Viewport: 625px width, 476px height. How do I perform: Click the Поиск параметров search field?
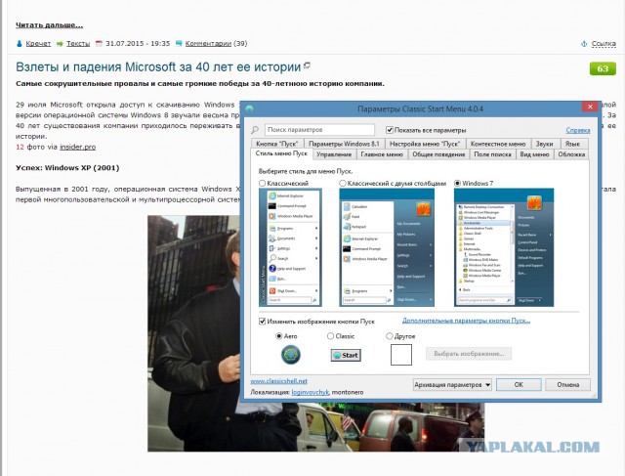319,130
